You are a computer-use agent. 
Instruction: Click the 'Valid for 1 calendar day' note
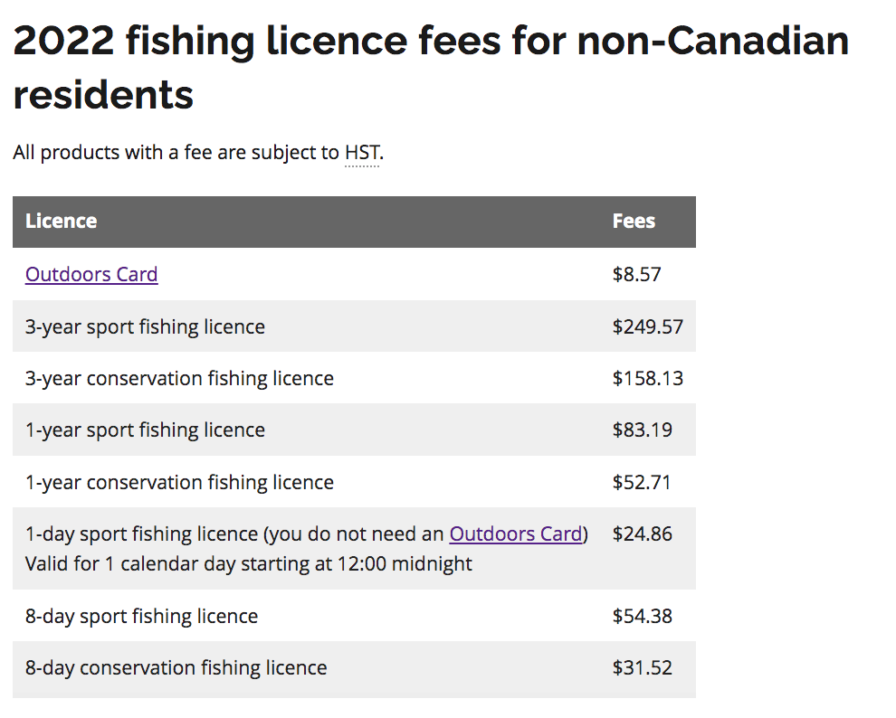point(249,563)
